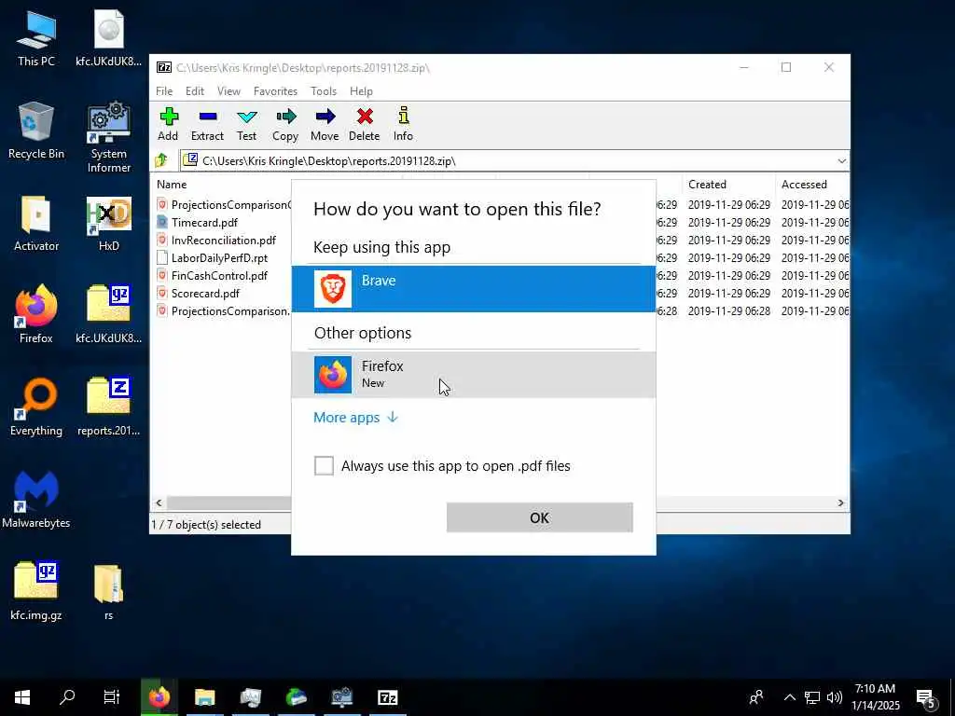This screenshot has height=716, width=955.
Task: Select FinCashControl.pdf file row
Action: tap(219, 276)
